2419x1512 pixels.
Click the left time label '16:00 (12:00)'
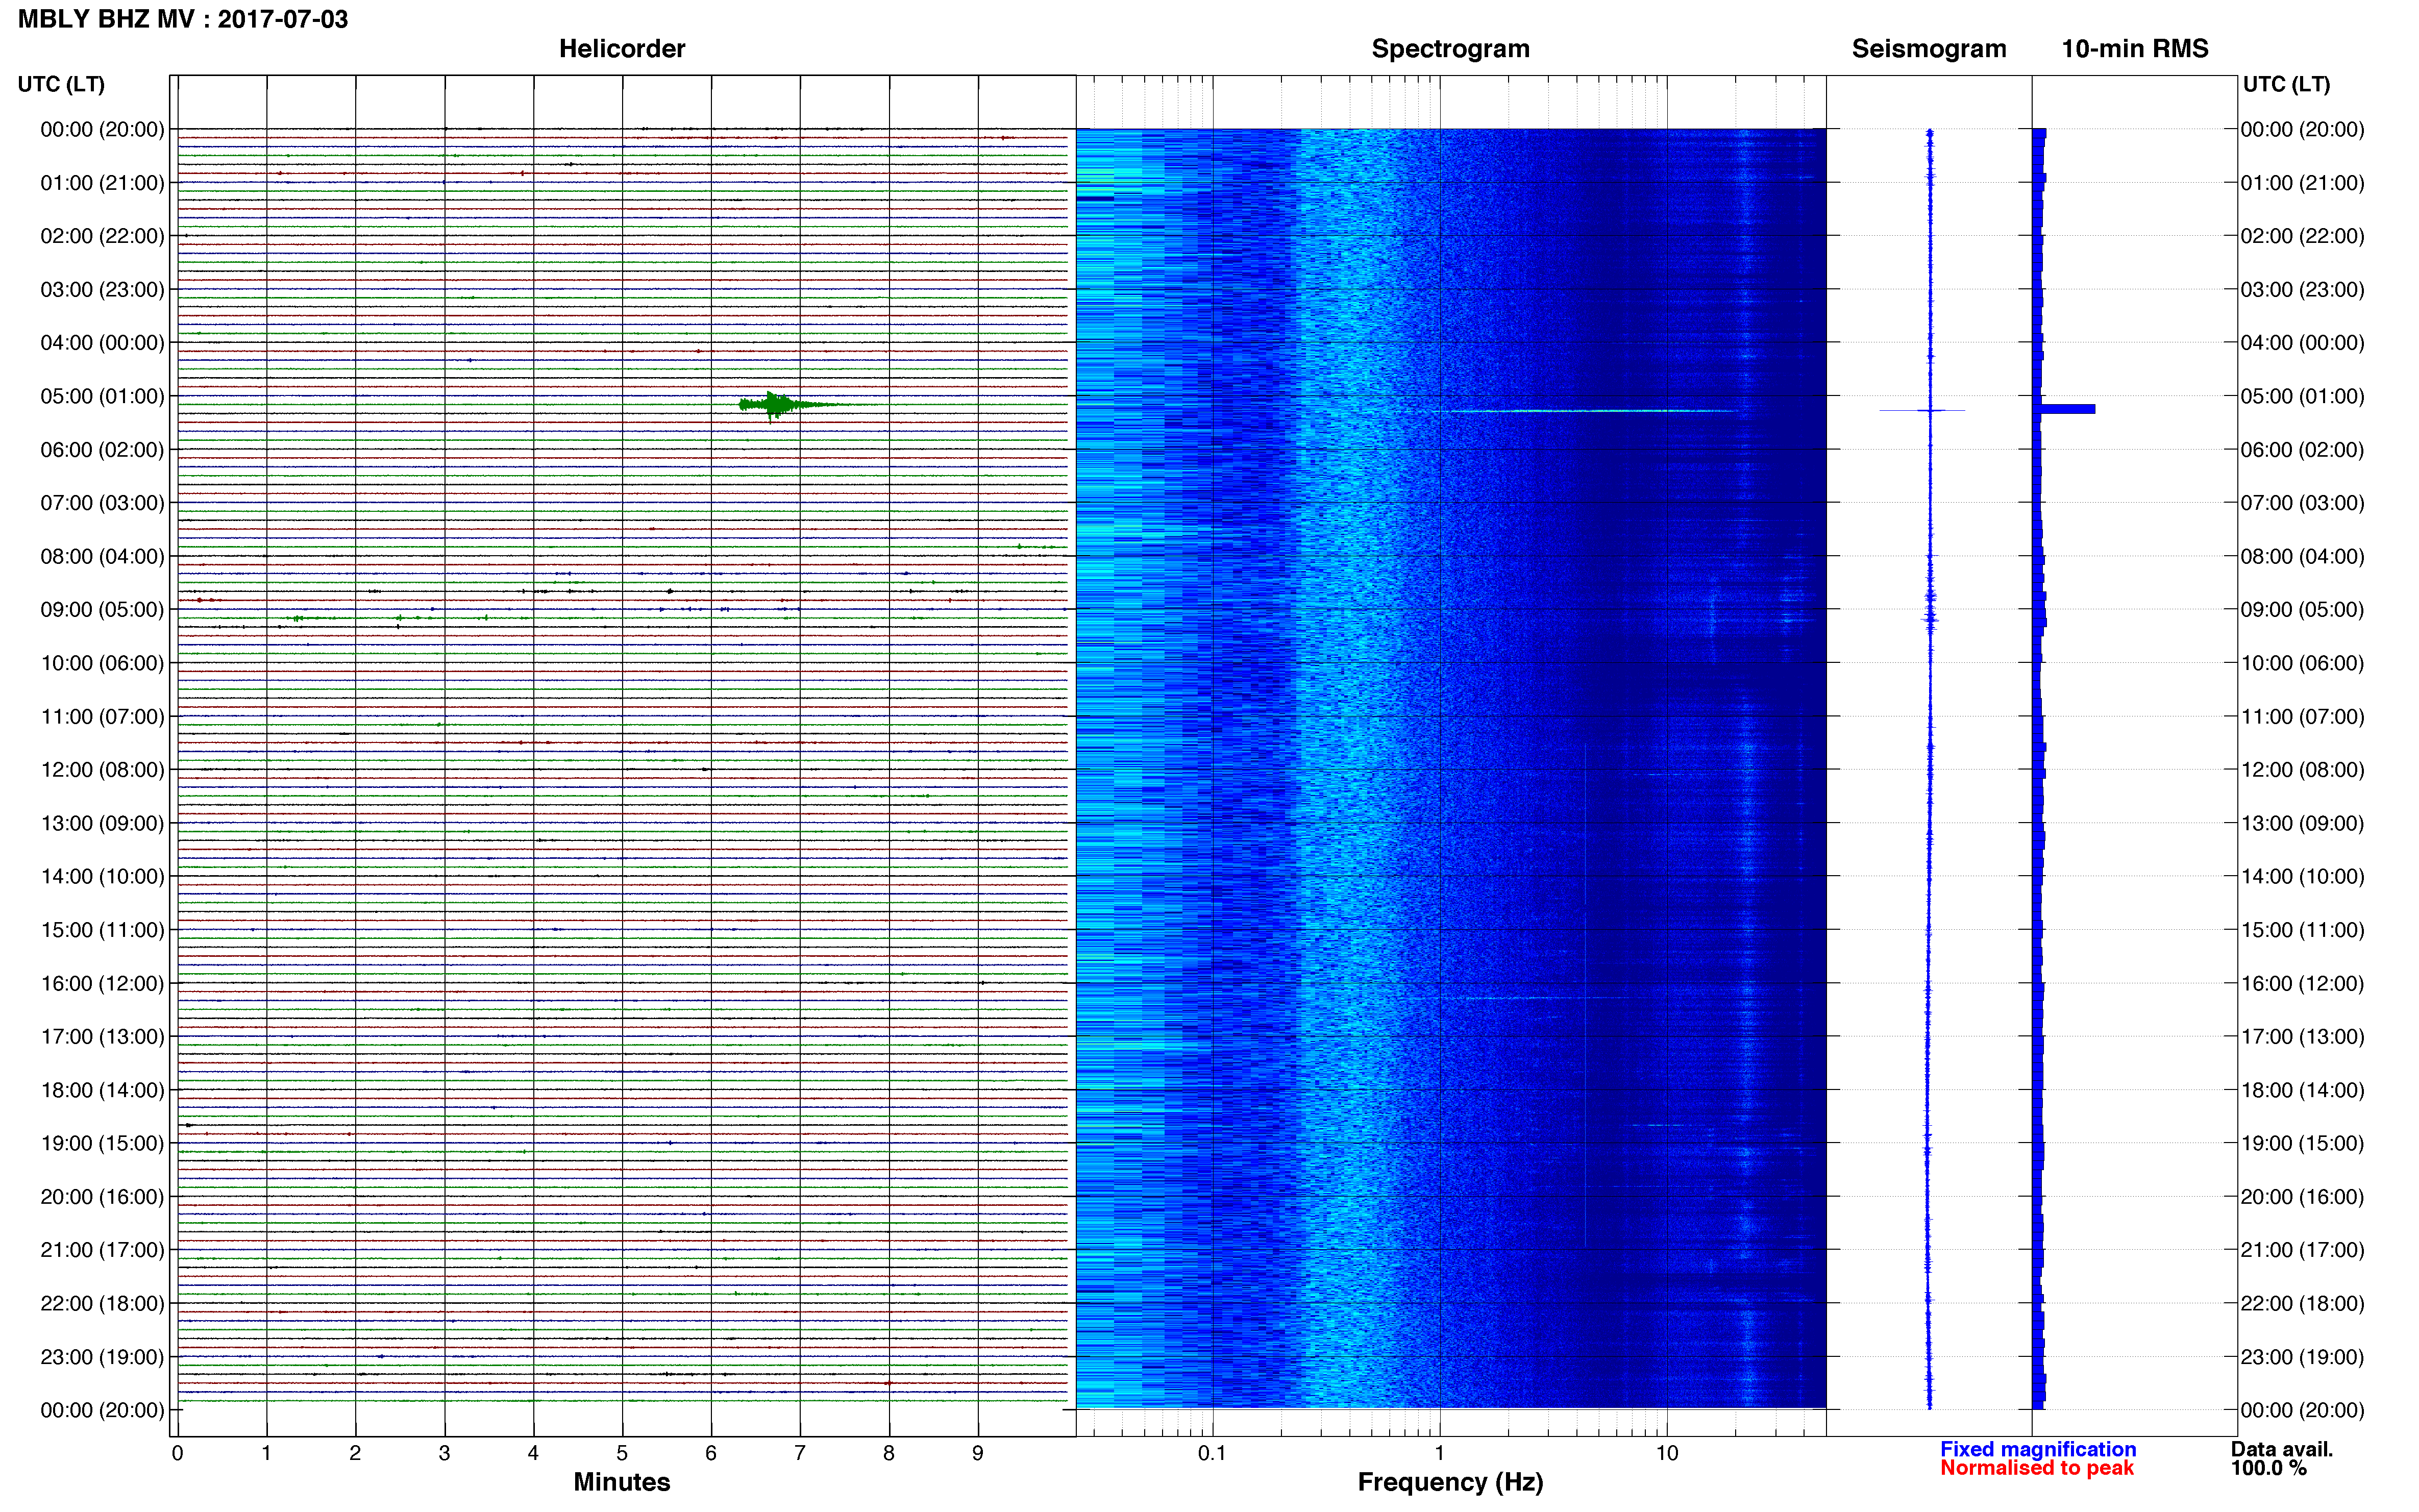[102, 983]
